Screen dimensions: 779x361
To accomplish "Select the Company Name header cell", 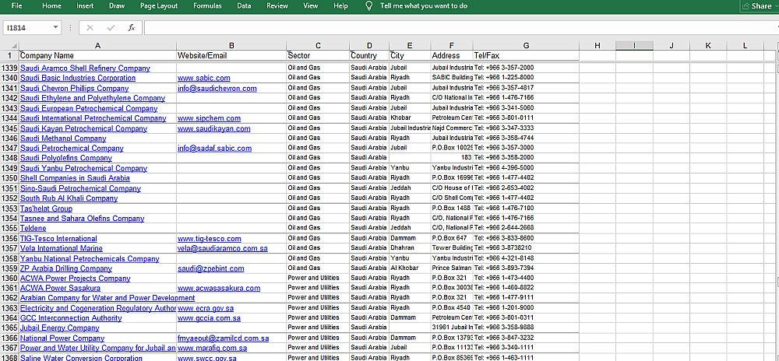I will point(97,55).
